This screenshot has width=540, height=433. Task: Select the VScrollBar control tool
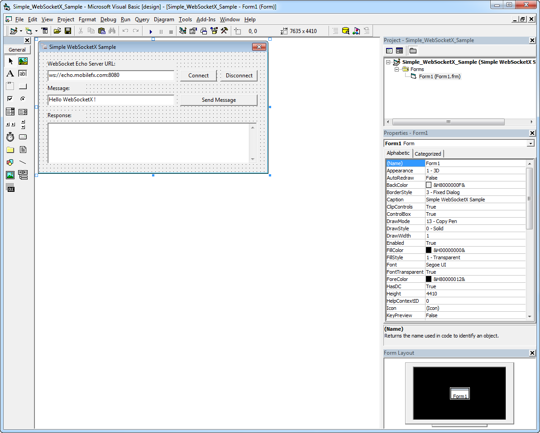(23, 124)
